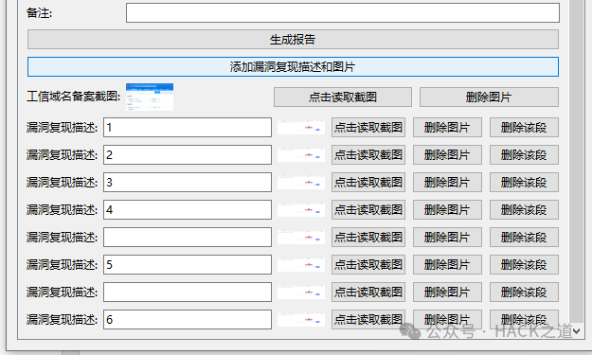Focus the empty description field below row 5
This screenshot has height=355, width=592.
[188, 293]
